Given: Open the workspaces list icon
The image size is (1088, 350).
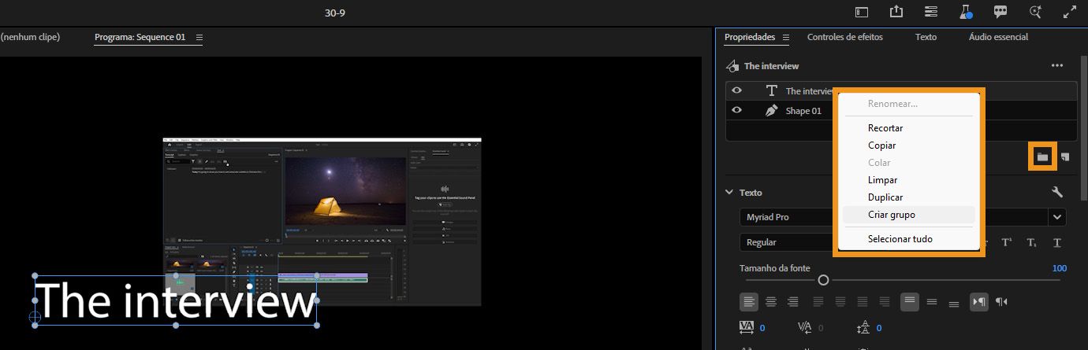Looking at the screenshot, I should pyautogui.click(x=931, y=12).
